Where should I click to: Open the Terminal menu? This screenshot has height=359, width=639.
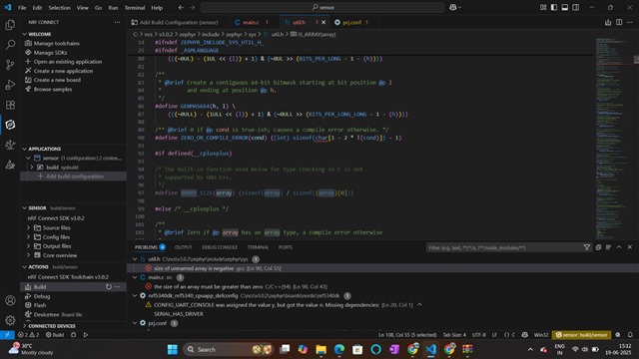[135, 8]
